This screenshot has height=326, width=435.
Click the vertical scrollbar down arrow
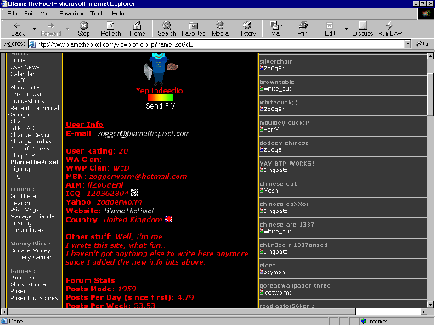coord(431,305)
